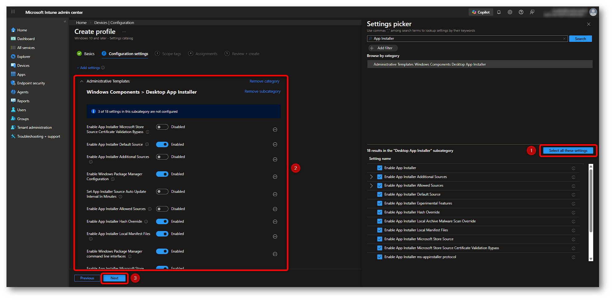Expand Enable App Installer Allowed Sources row
Image resolution: width=612 pixels, height=300 pixels.
click(371, 185)
